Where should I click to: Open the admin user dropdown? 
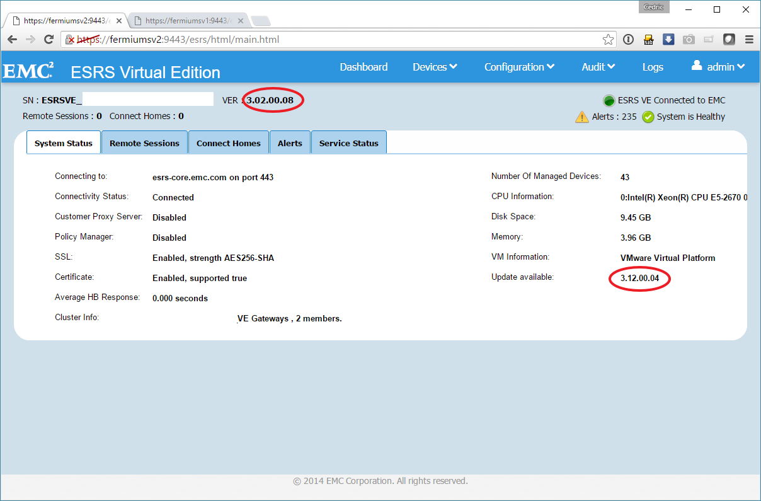[x=719, y=67]
